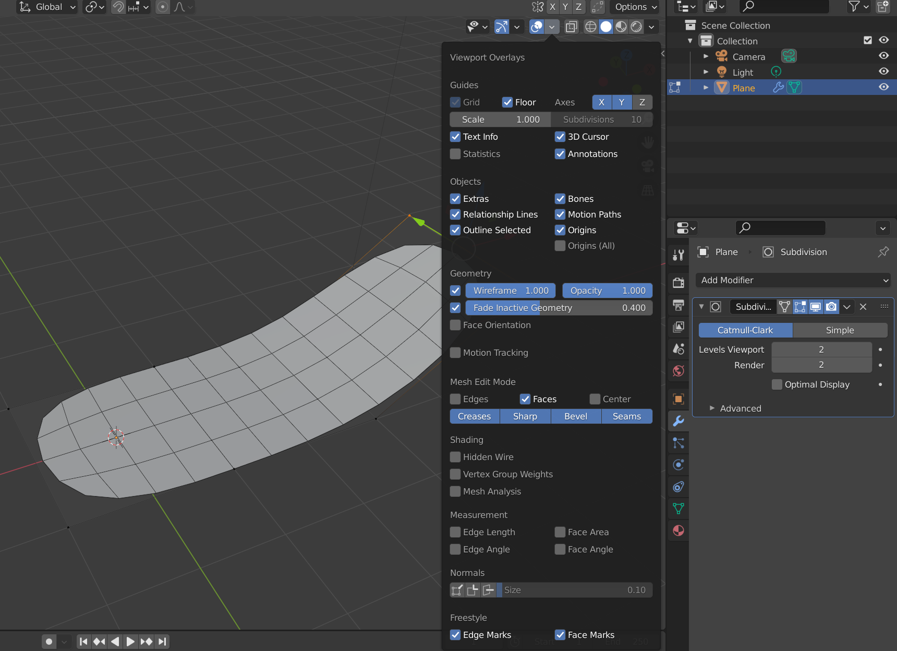Expand the Camera entry in the outliner
The height and width of the screenshot is (651, 897).
coord(707,56)
